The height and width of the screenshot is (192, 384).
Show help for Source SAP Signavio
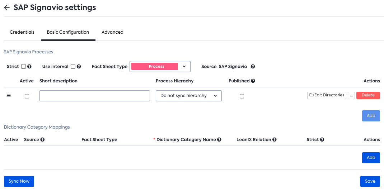coord(253,67)
